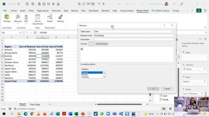Open the Design ribbon tab
This screenshot has width=209, height=117.
176,11
